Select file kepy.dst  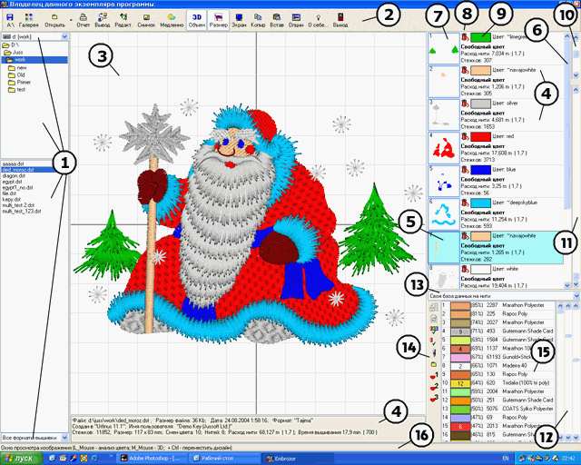pyautogui.click(x=11, y=200)
